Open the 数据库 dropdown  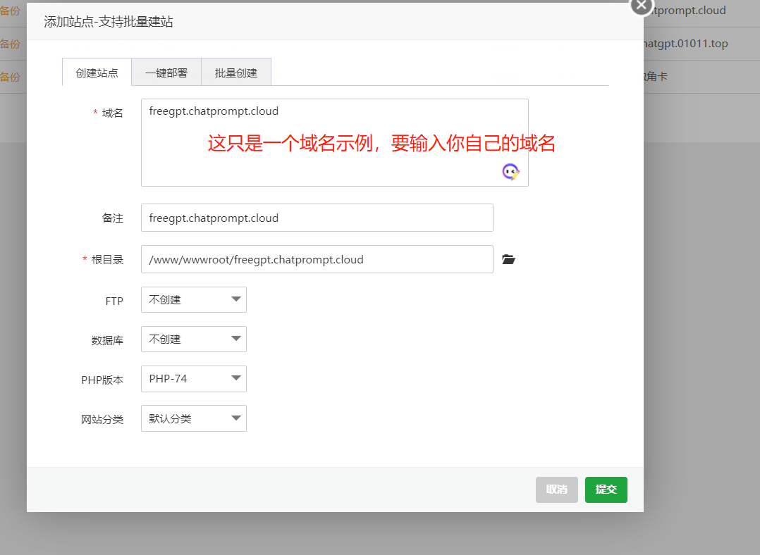[x=193, y=339]
